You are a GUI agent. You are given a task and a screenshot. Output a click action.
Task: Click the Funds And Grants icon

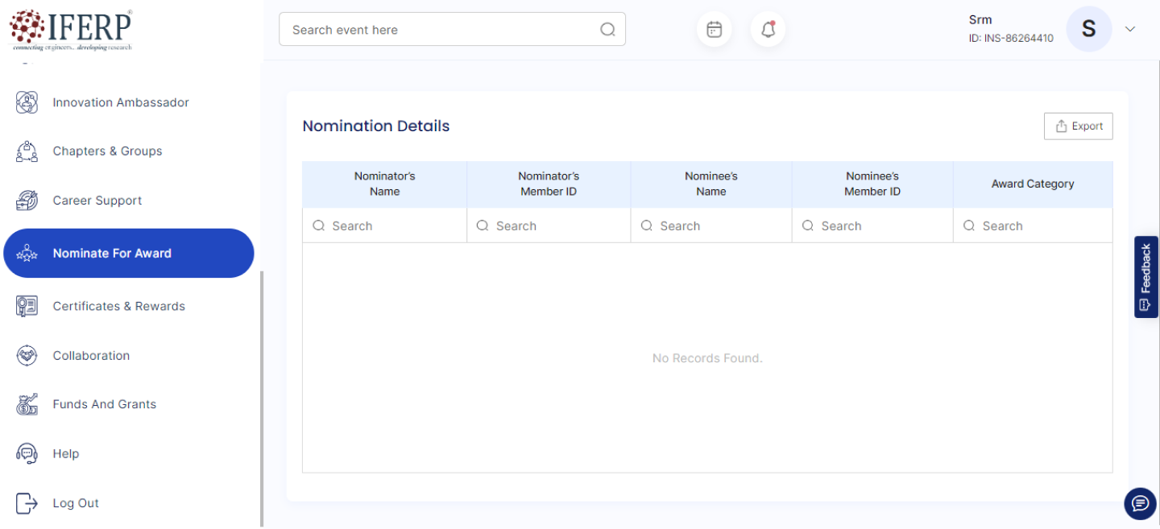(27, 404)
